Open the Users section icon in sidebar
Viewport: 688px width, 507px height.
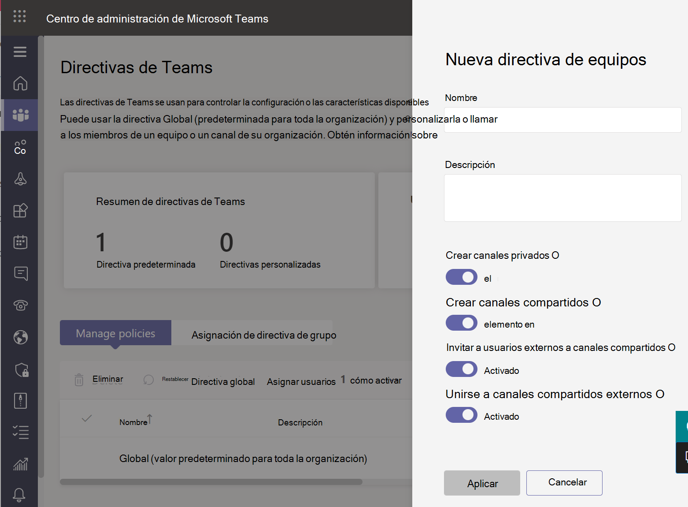coord(20,147)
